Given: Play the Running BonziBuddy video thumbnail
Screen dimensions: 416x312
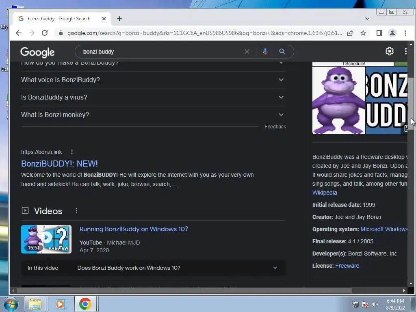Looking at the screenshot, I should point(46,239).
